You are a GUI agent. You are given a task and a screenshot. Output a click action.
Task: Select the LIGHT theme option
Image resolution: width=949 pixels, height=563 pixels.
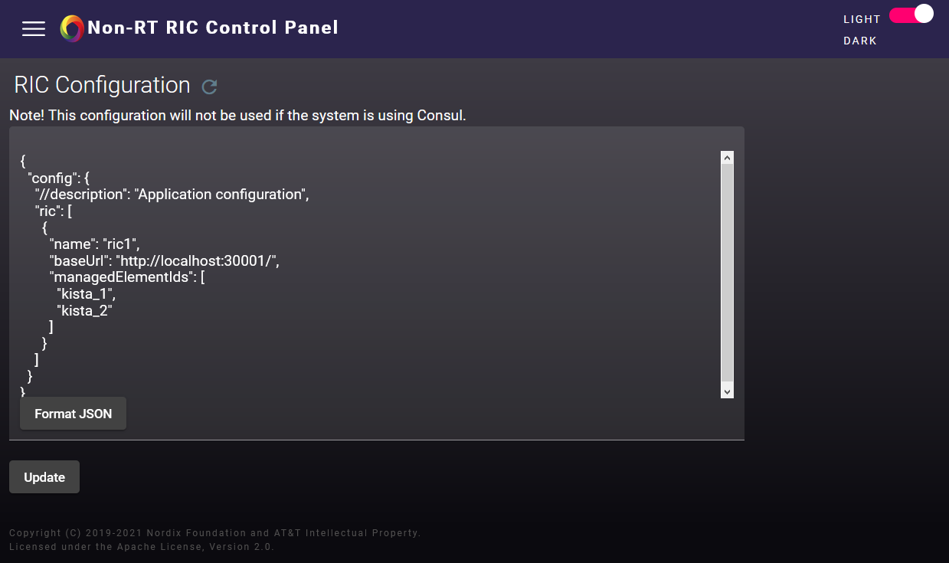(861, 19)
